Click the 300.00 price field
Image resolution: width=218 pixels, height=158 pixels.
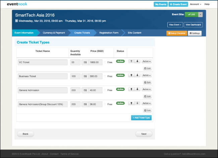(x=95, y=76)
